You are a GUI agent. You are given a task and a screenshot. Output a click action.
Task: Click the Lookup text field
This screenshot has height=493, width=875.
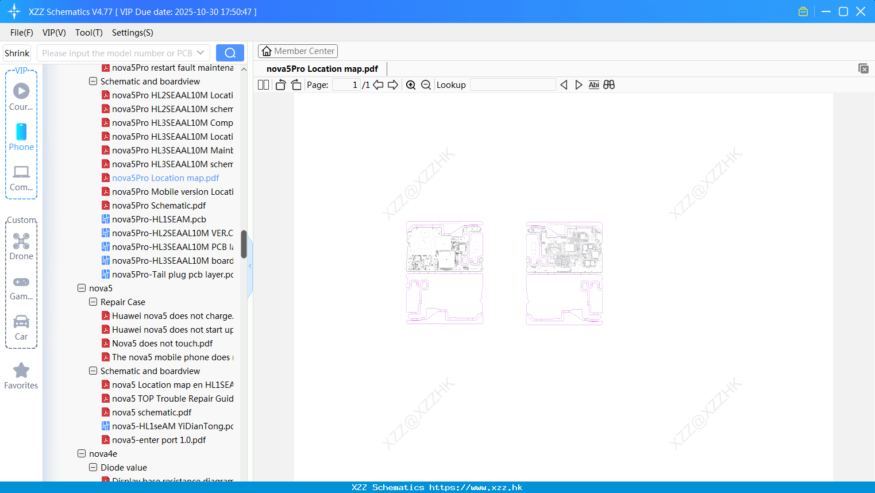[x=512, y=85]
